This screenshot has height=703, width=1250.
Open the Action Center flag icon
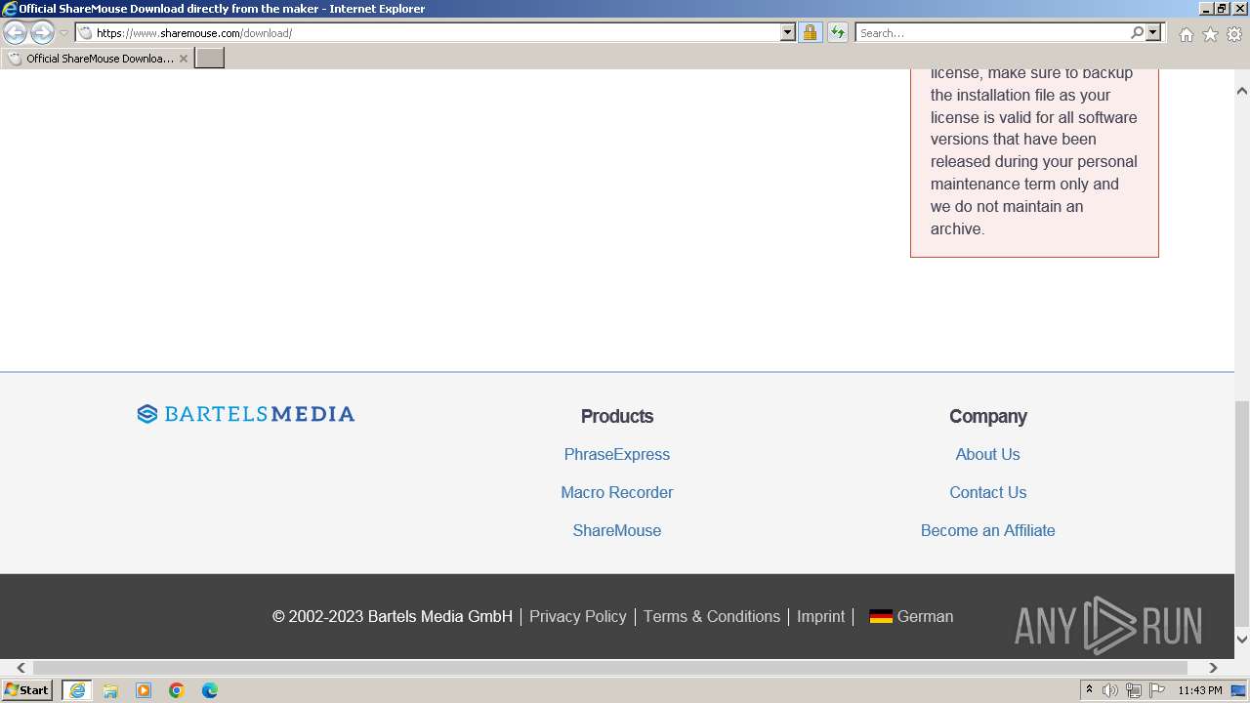pos(1157,690)
